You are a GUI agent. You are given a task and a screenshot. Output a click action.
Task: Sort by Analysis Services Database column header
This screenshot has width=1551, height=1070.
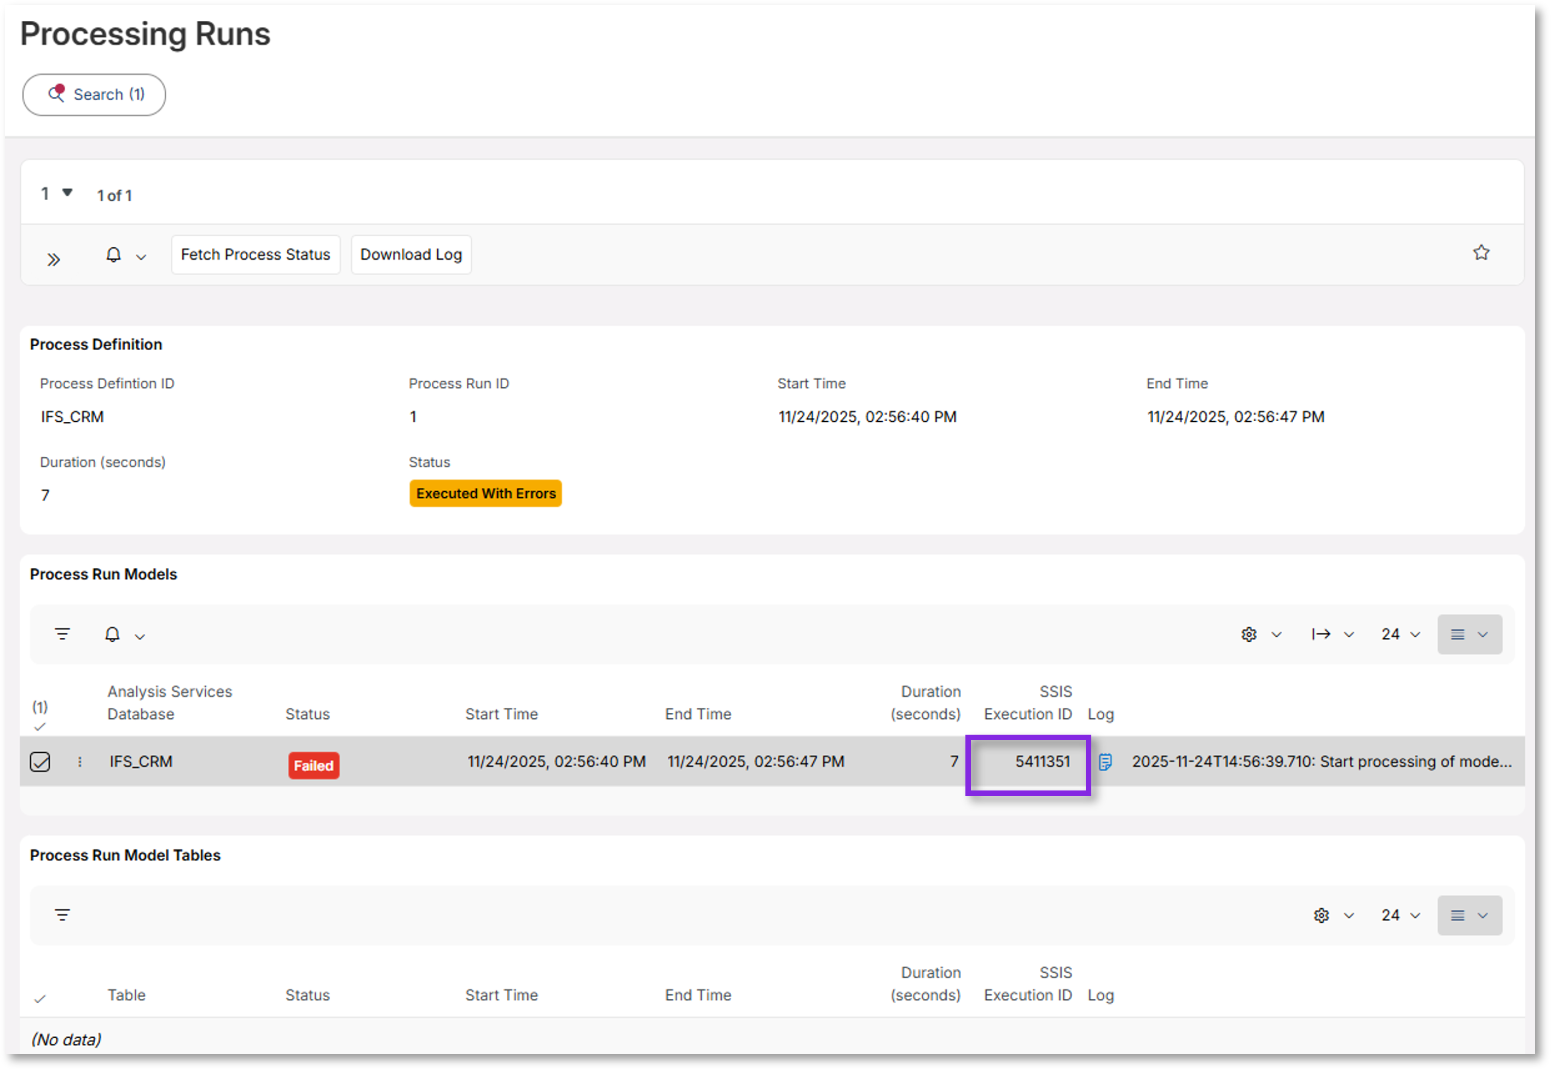coord(170,703)
